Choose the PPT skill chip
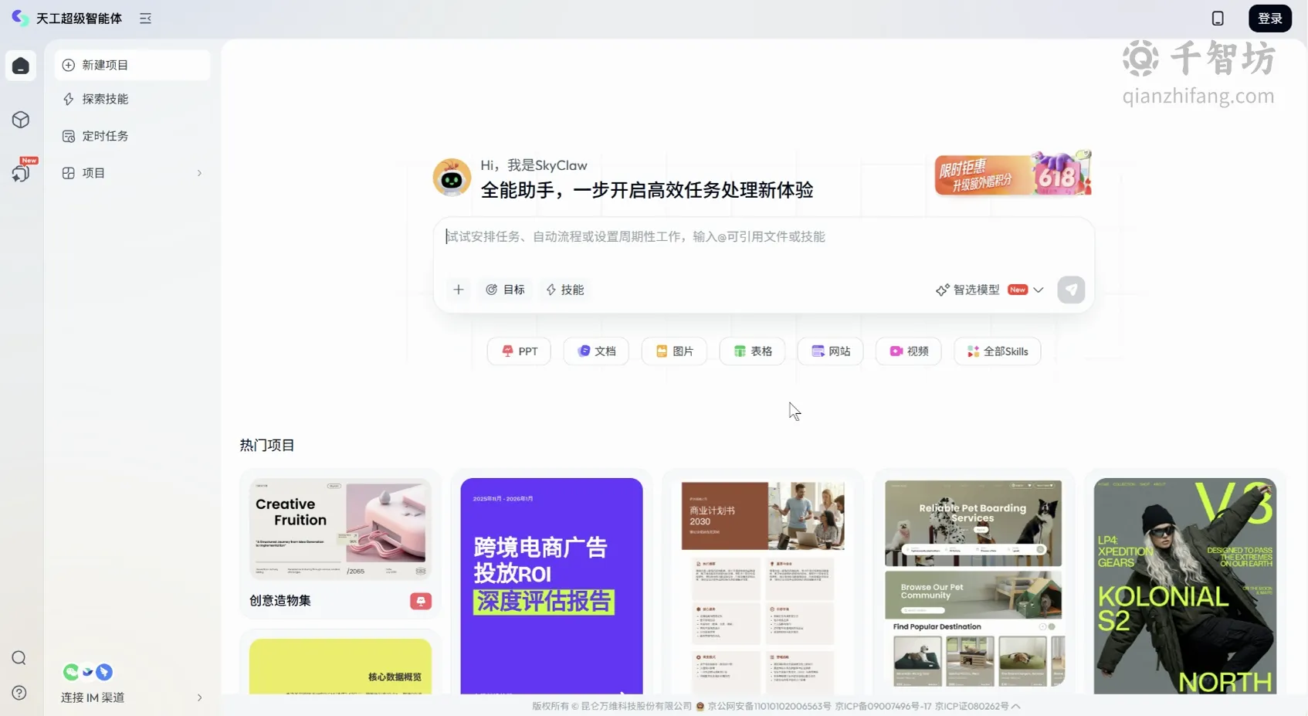1308x716 pixels. [x=519, y=351]
